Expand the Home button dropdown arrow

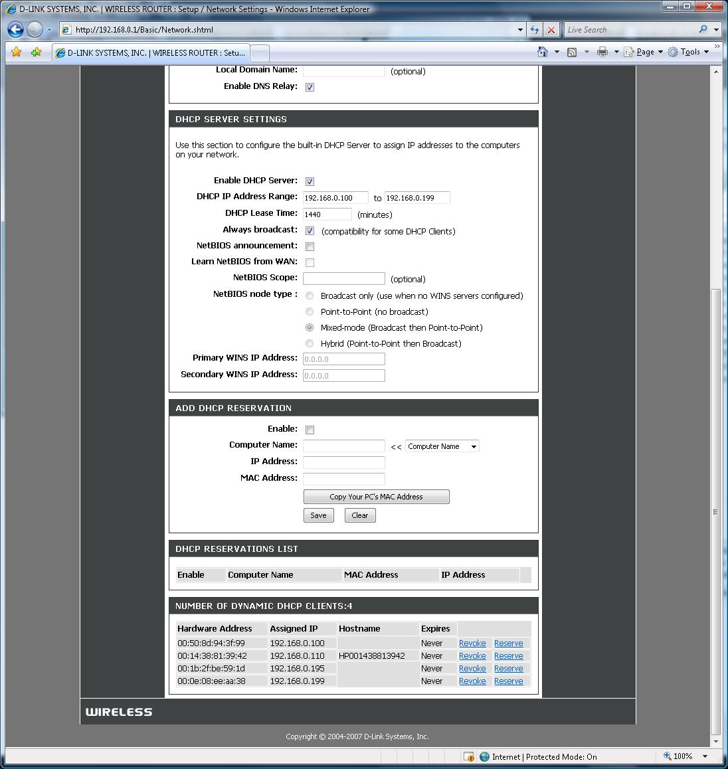557,52
